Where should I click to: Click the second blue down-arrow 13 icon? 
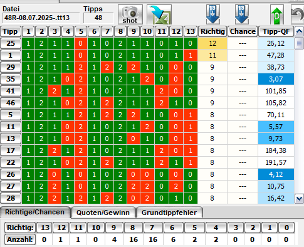[x=242, y=14]
